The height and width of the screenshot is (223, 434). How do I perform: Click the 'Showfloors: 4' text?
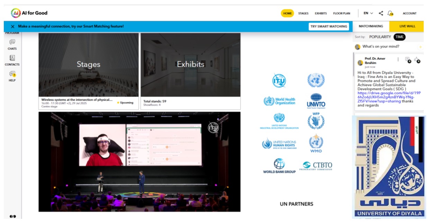[152, 105]
